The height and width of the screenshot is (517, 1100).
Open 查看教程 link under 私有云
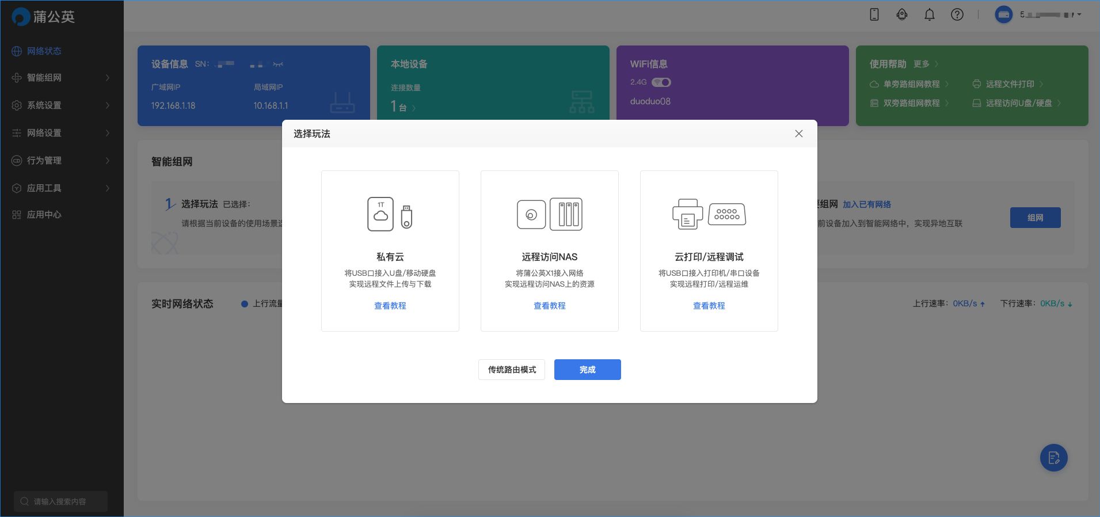[390, 306]
